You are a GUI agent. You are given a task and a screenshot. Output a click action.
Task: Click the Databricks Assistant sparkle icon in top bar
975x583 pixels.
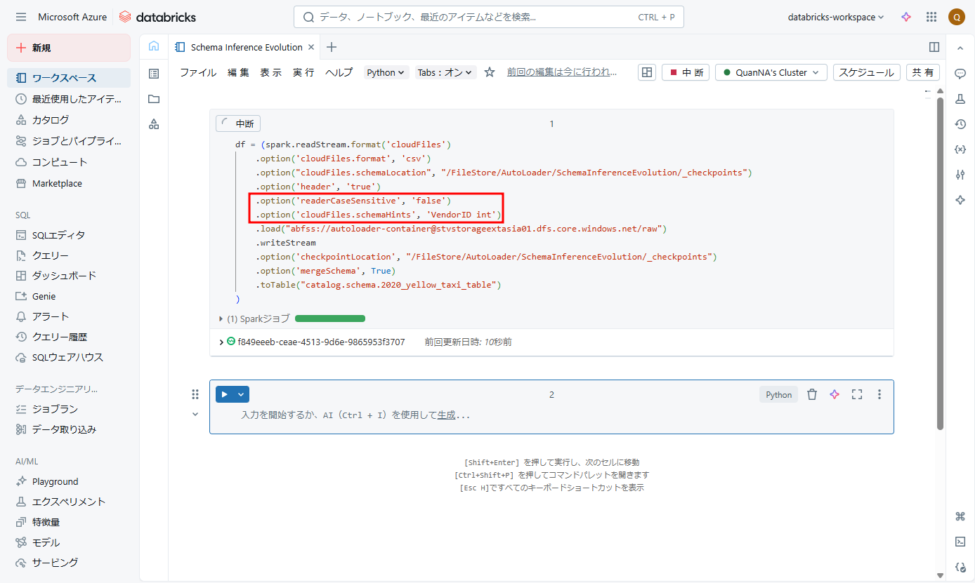(x=906, y=17)
